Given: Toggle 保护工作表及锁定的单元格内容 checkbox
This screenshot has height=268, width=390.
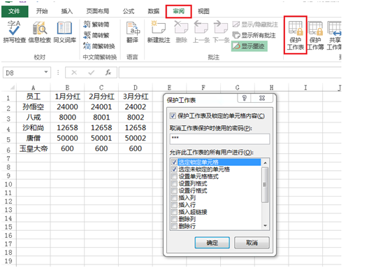Looking at the screenshot, I should coord(173,116).
